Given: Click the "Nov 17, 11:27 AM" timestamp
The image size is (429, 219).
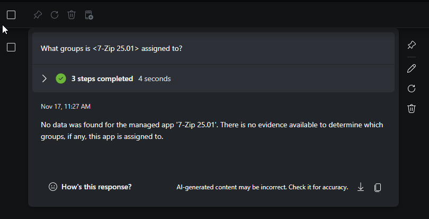Looking at the screenshot, I should pyautogui.click(x=66, y=107).
